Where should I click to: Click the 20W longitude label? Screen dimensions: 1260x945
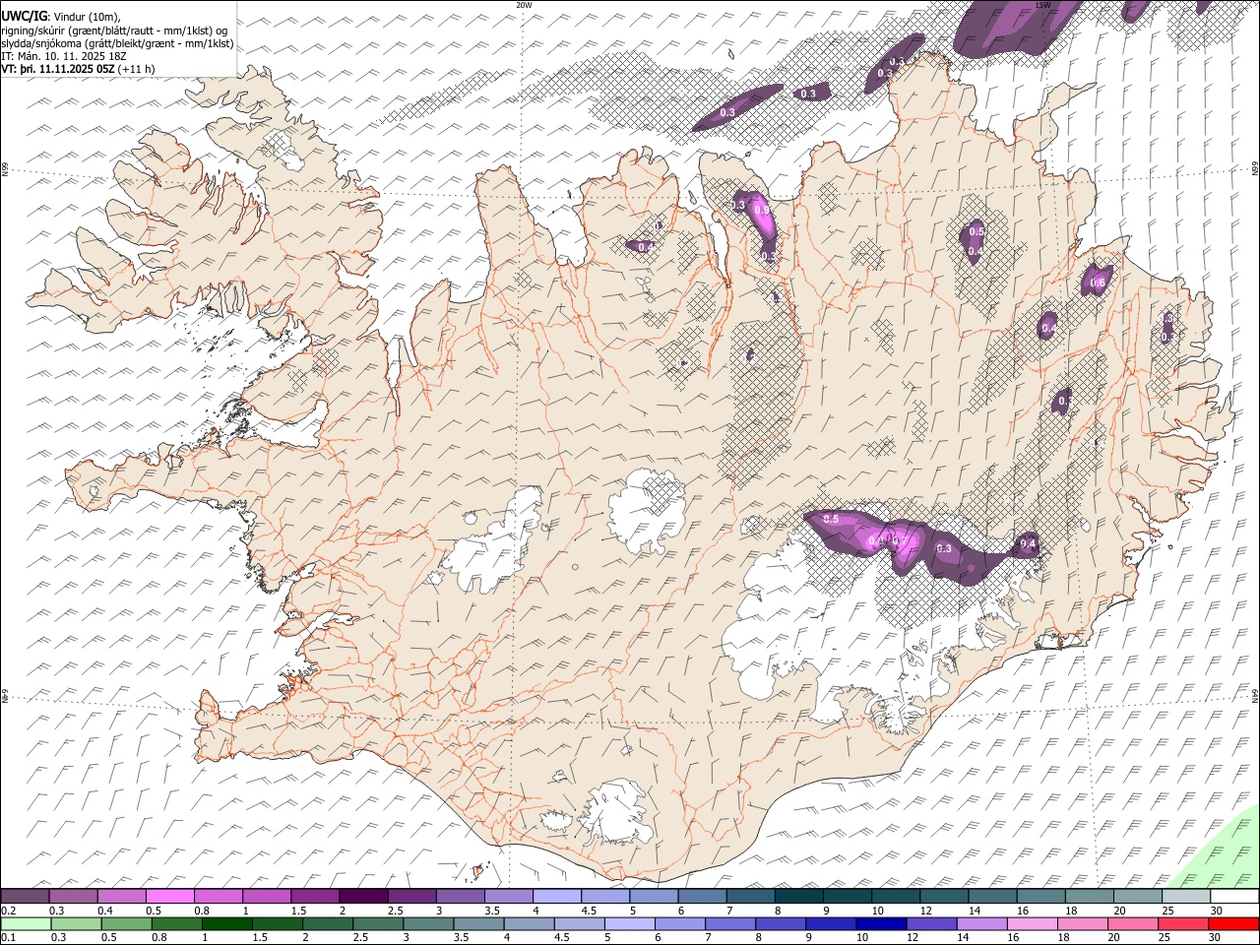[x=524, y=5]
